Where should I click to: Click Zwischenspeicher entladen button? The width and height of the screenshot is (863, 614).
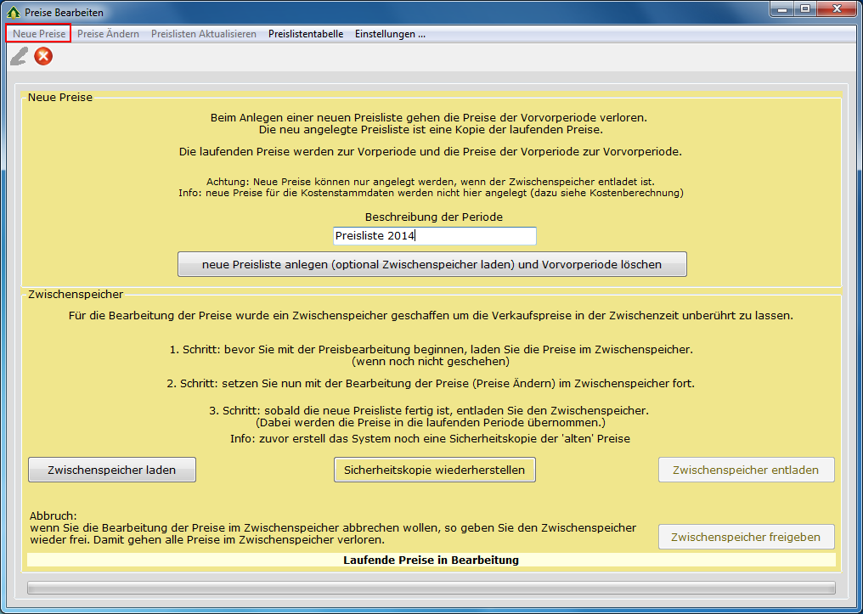tap(746, 470)
